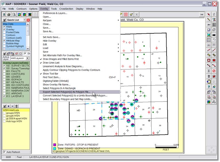Select groupa.WSN in the well lists
The height and width of the screenshot is (162, 220).
tap(12, 113)
